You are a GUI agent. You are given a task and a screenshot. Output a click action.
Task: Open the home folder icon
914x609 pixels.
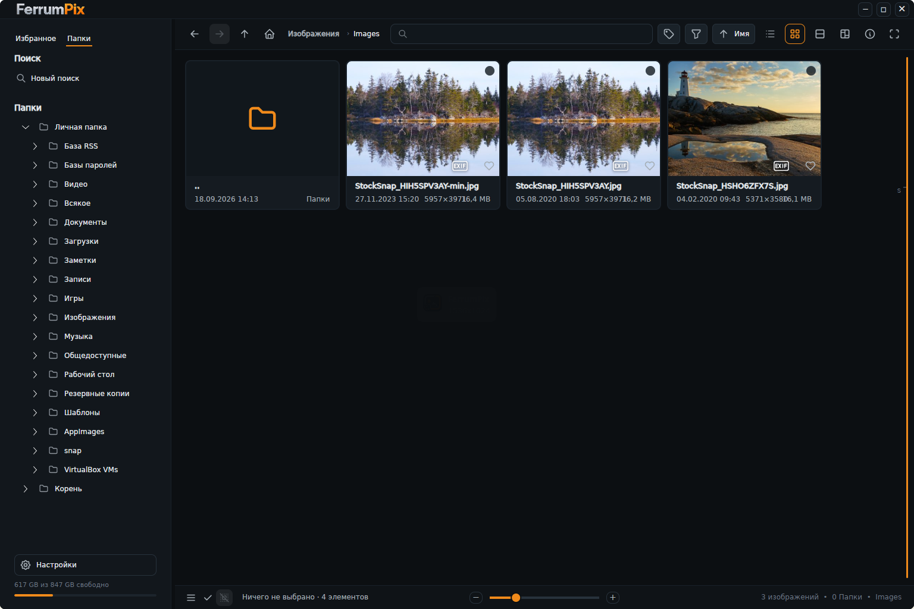pos(270,34)
